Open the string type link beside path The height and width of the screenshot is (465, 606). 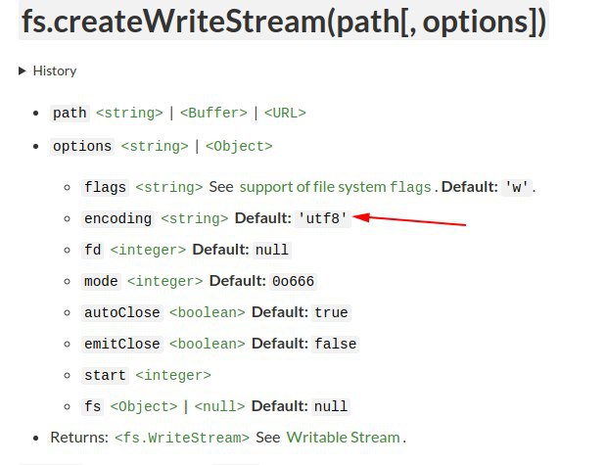[x=129, y=113]
